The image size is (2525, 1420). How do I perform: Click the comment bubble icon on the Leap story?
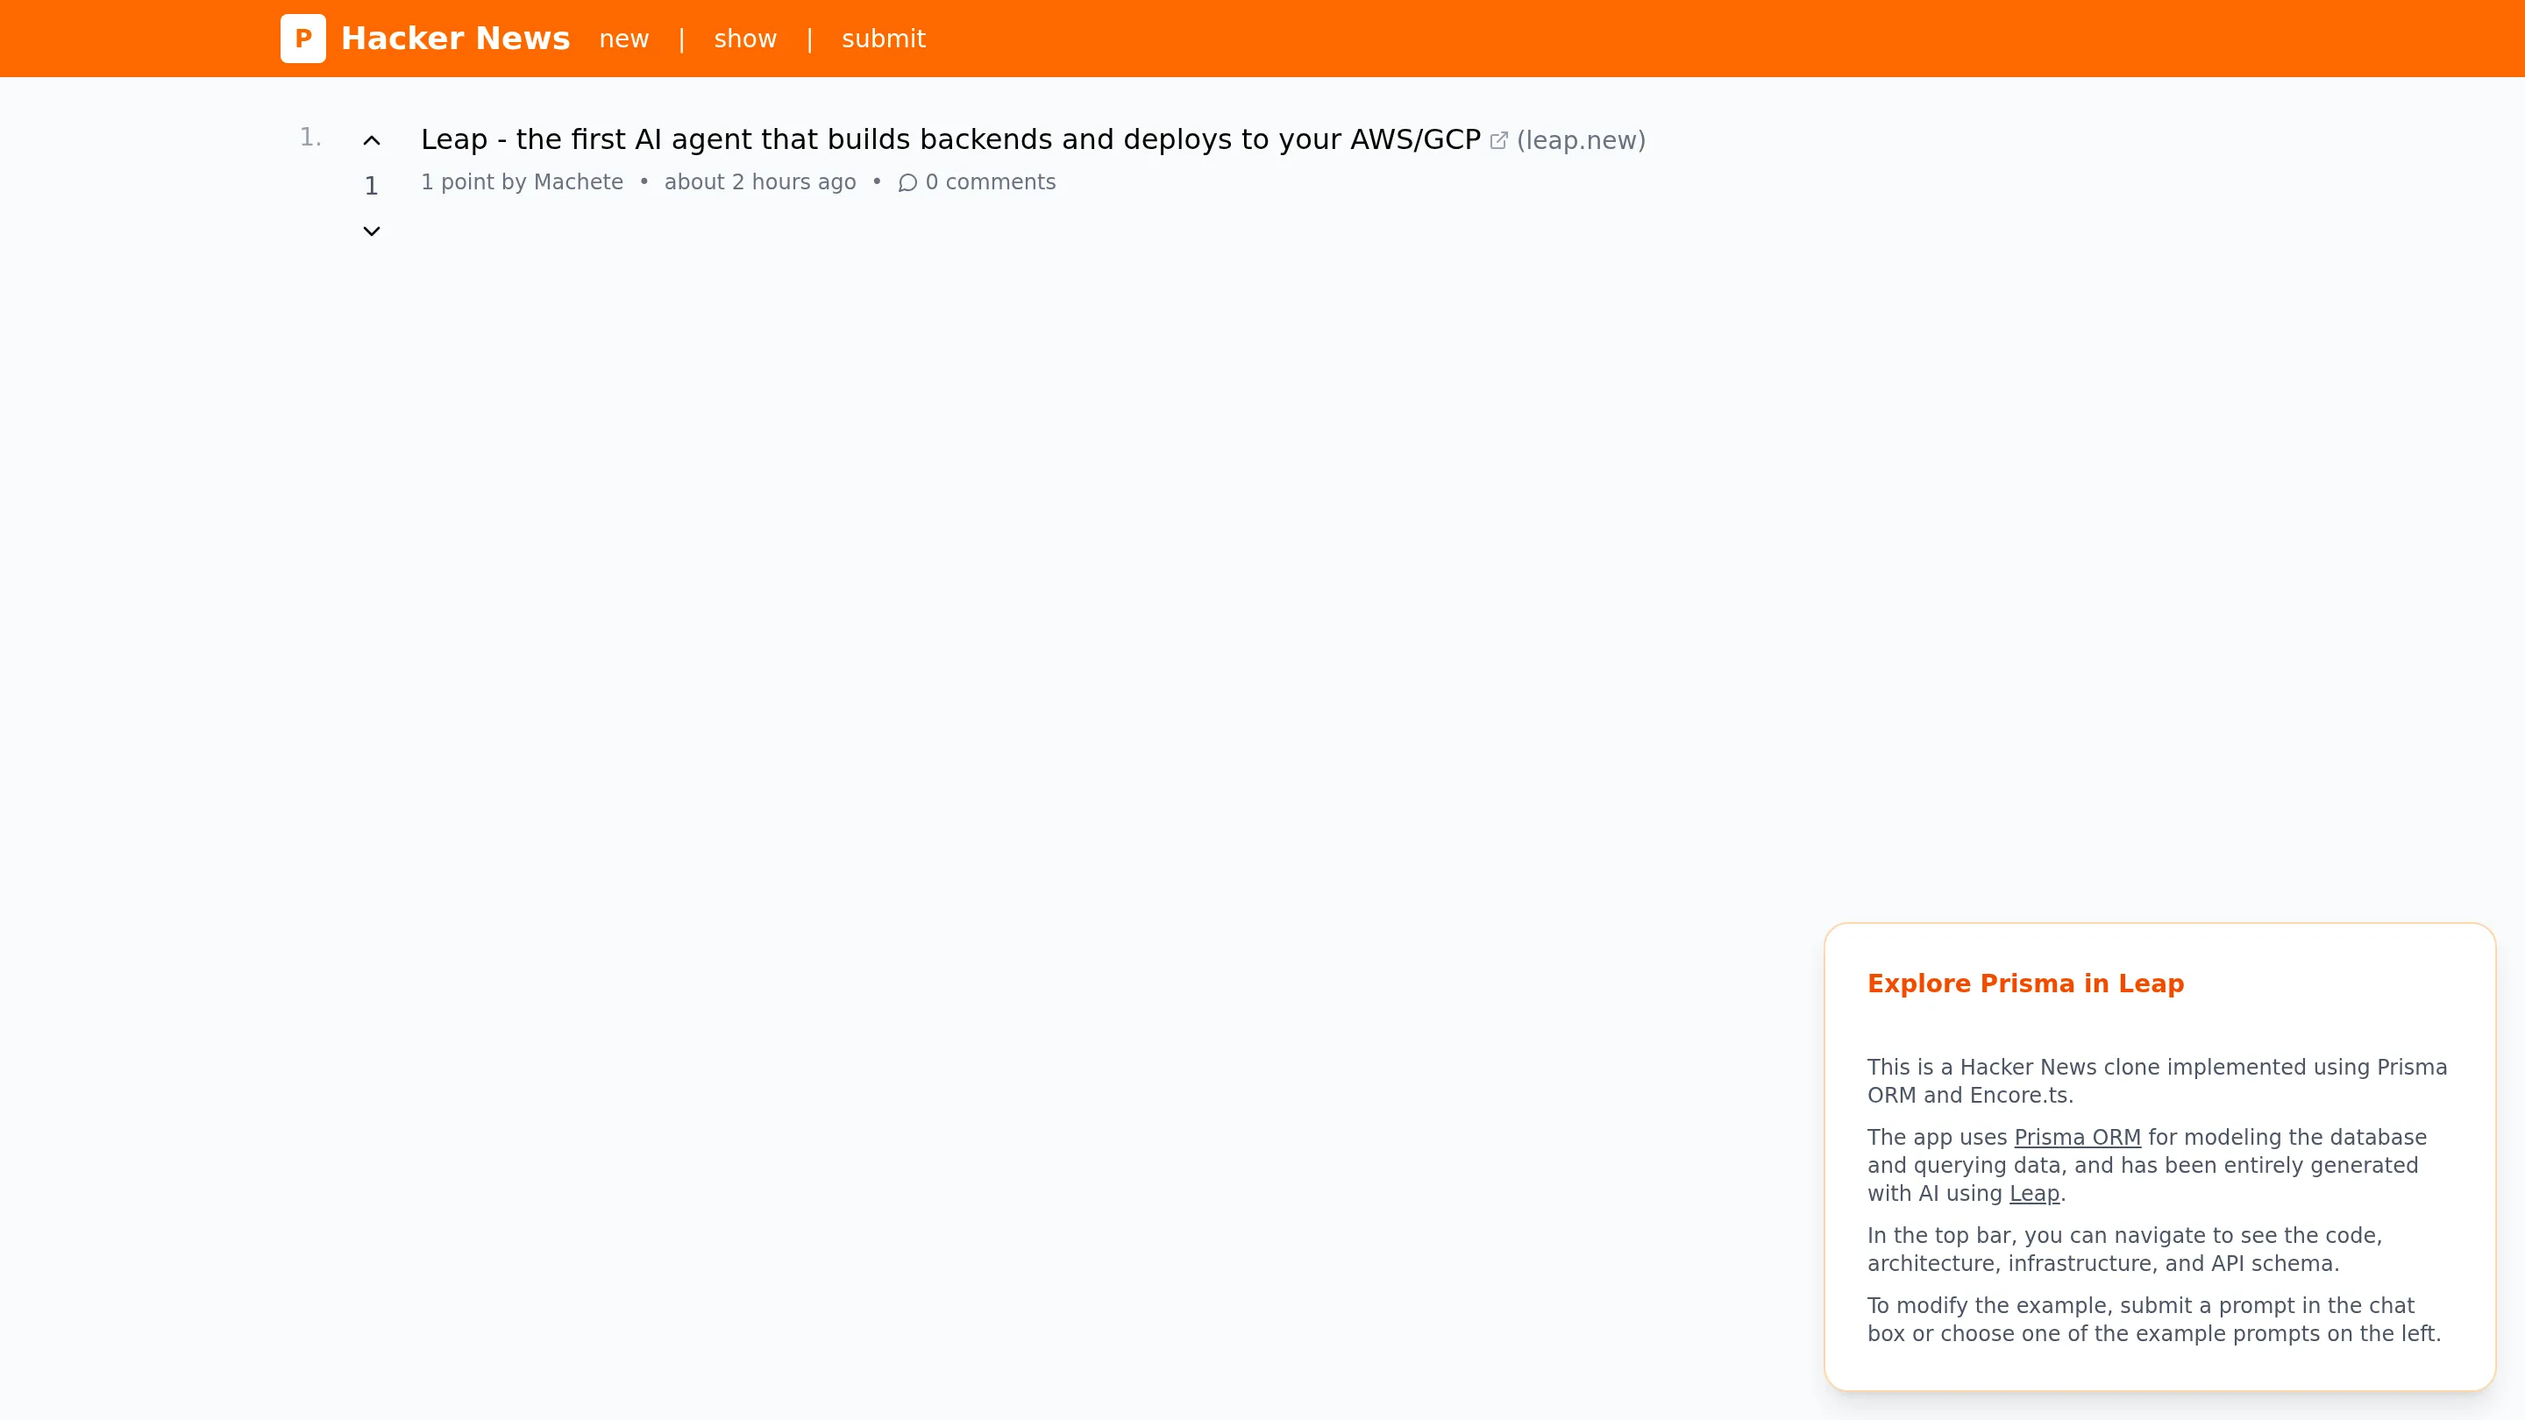907,182
